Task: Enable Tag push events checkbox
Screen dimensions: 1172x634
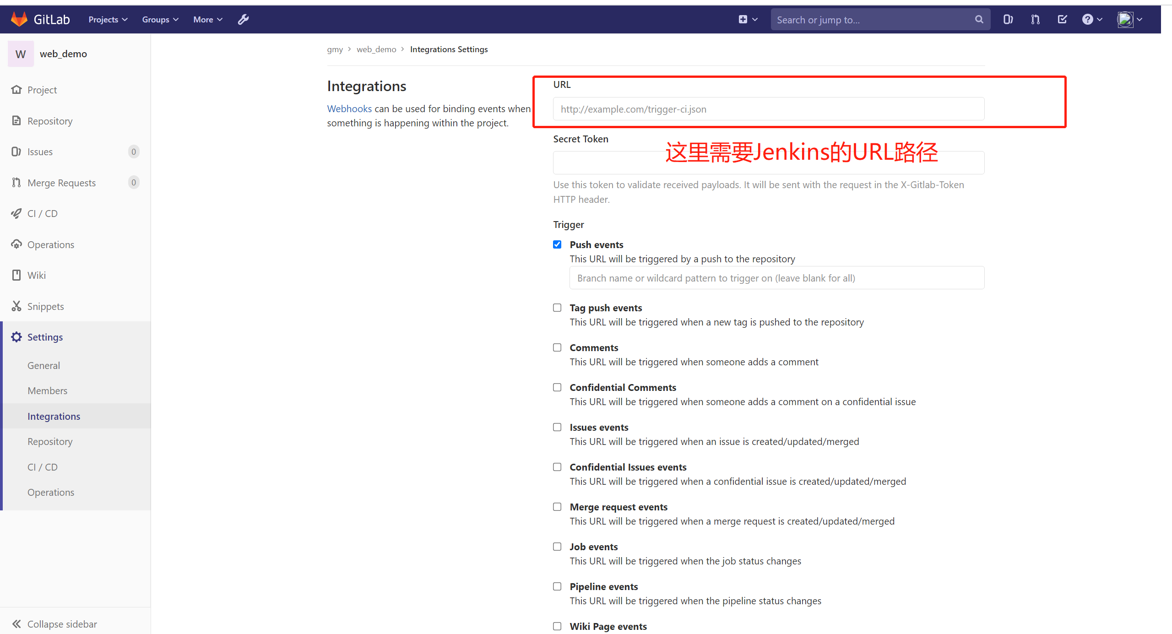Action: click(x=557, y=308)
